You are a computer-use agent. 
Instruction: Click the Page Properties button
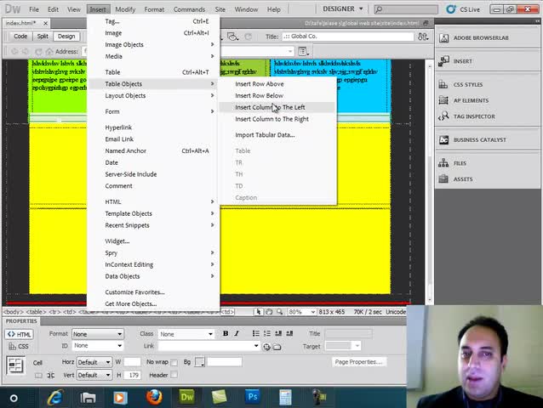coord(358,361)
